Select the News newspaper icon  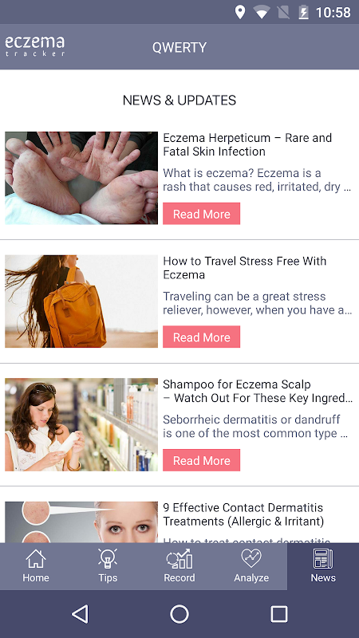pos(323,559)
